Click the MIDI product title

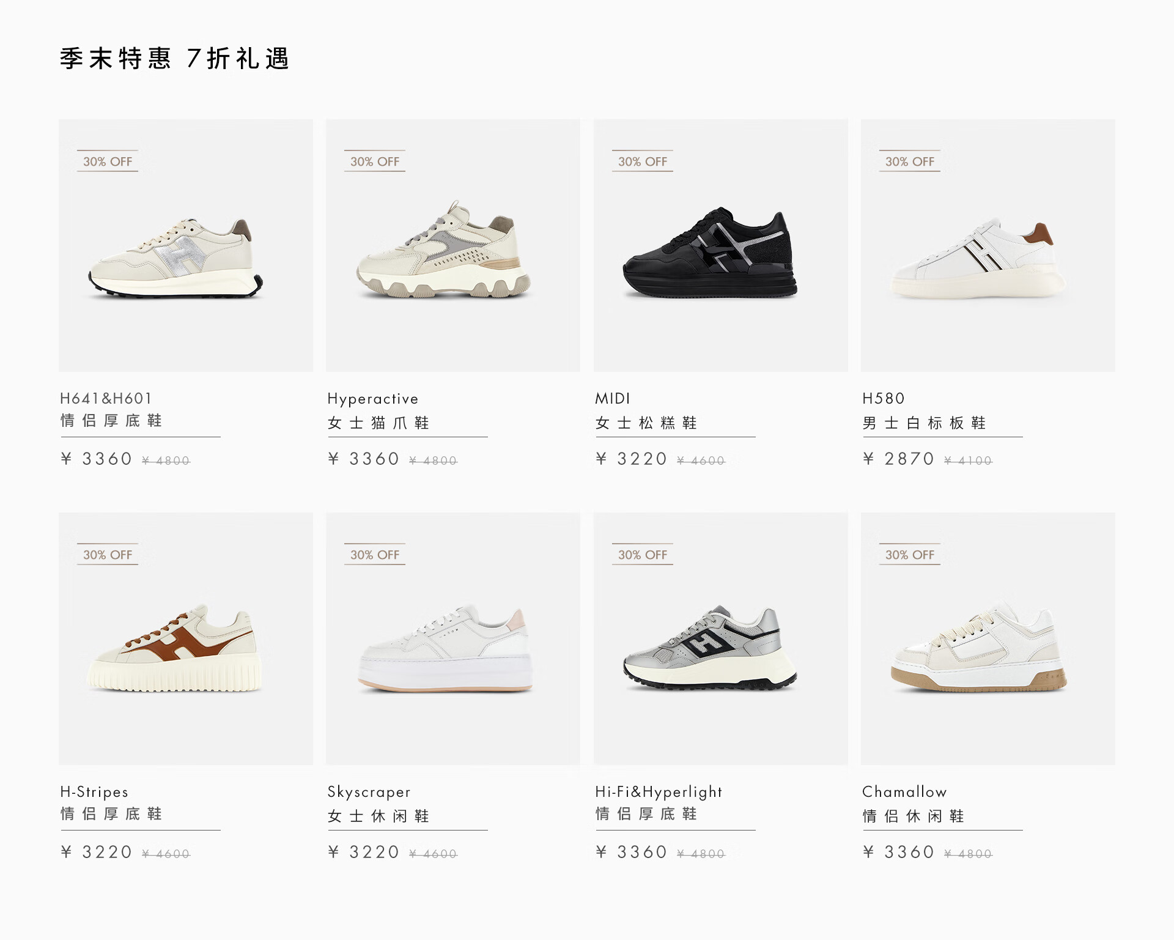pyautogui.click(x=613, y=398)
